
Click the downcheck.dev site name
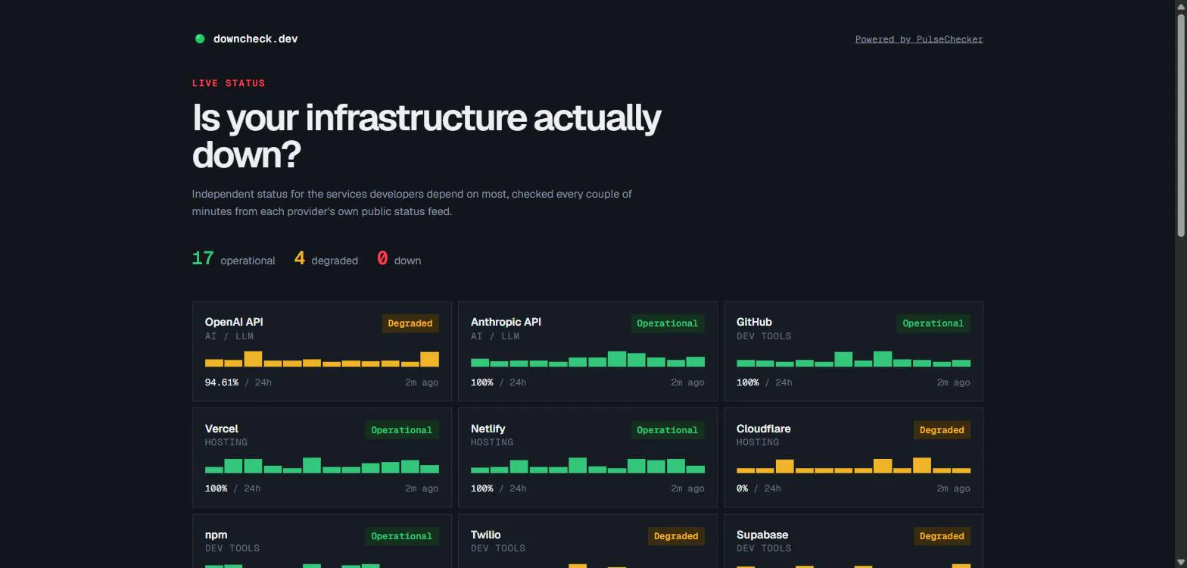tap(256, 39)
